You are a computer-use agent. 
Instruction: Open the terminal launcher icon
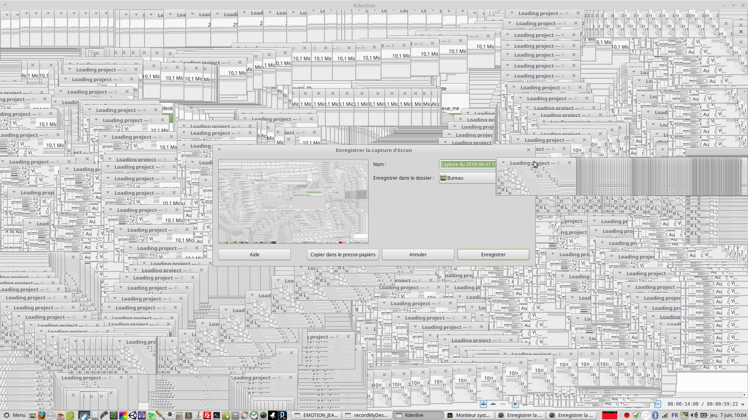[217, 415]
